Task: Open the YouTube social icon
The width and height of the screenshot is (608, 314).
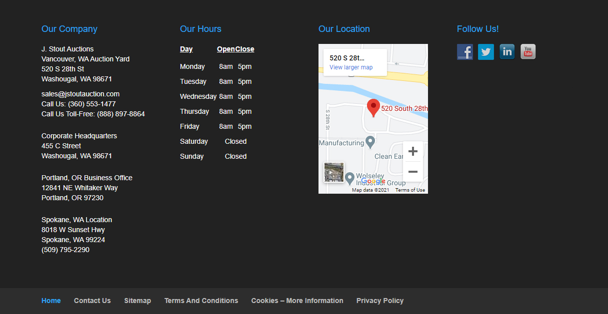Action: click(528, 52)
